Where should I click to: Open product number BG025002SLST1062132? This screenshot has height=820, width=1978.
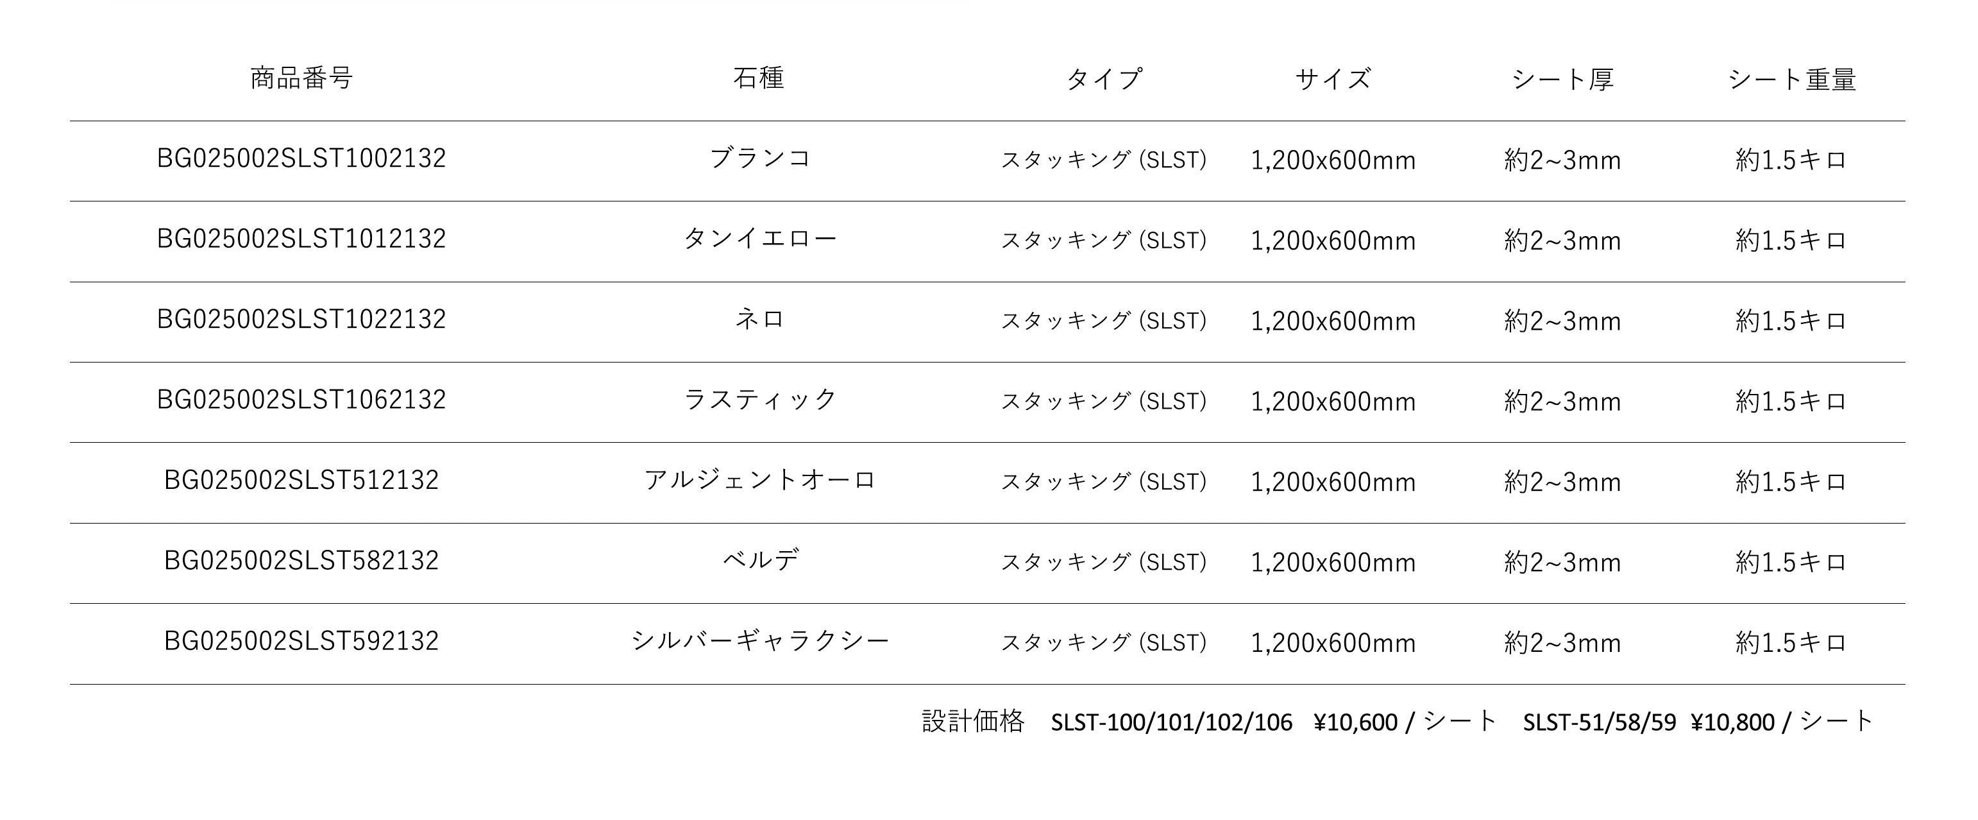(301, 400)
